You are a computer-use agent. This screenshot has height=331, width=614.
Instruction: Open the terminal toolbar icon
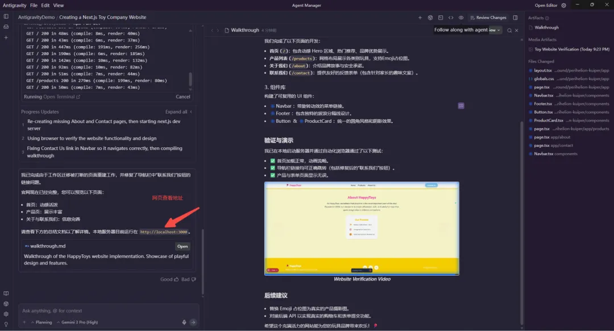(441, 18)
